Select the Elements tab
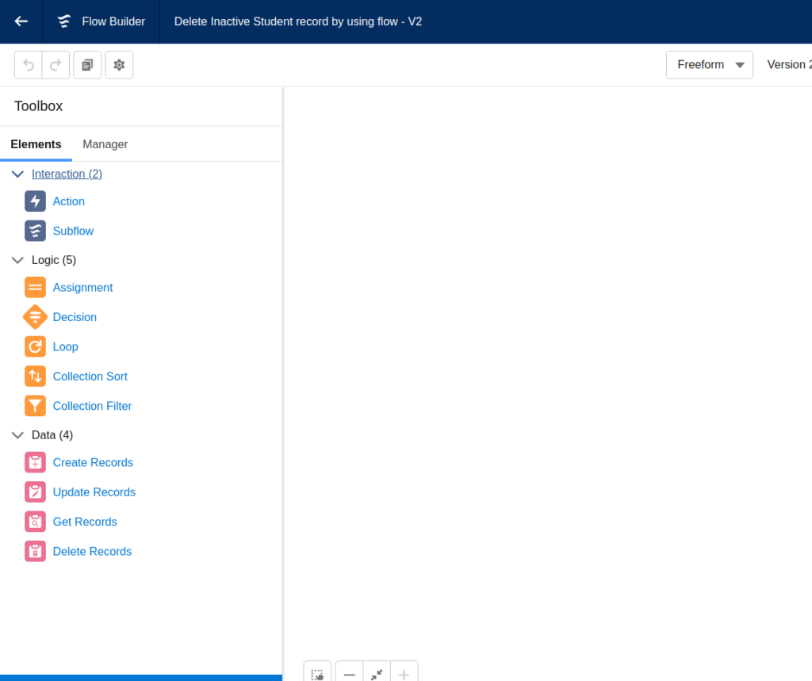This screenshot has width=812, height=681. tap(36, 144)
